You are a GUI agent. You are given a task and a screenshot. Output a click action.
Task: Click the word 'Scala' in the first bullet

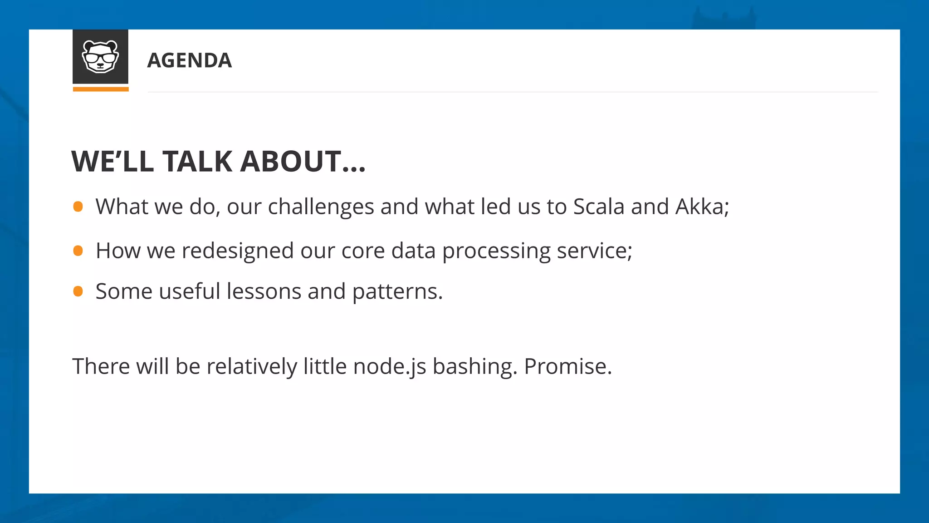(599, 207)
